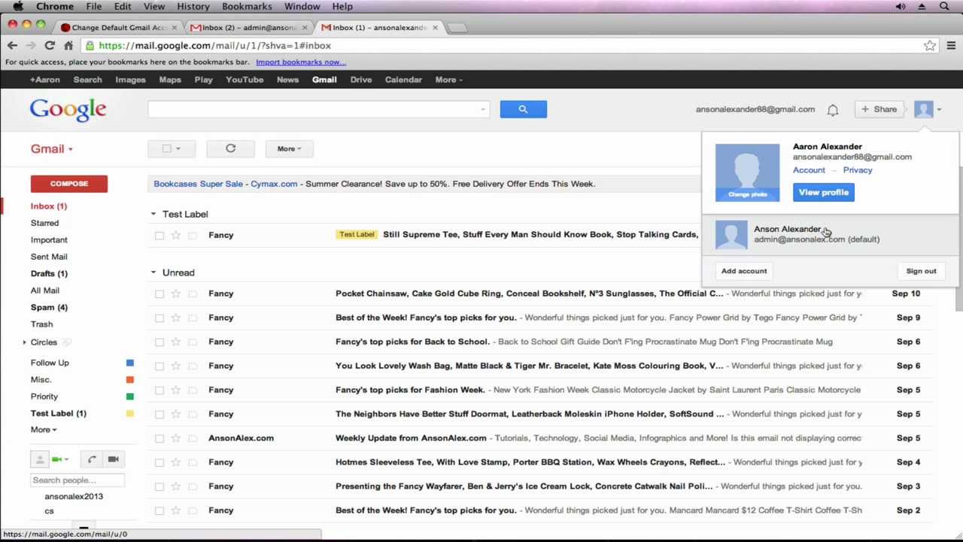Click Import bookmarks now link

click(x=300, y=62)
